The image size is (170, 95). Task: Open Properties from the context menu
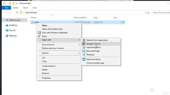[59, 78]
